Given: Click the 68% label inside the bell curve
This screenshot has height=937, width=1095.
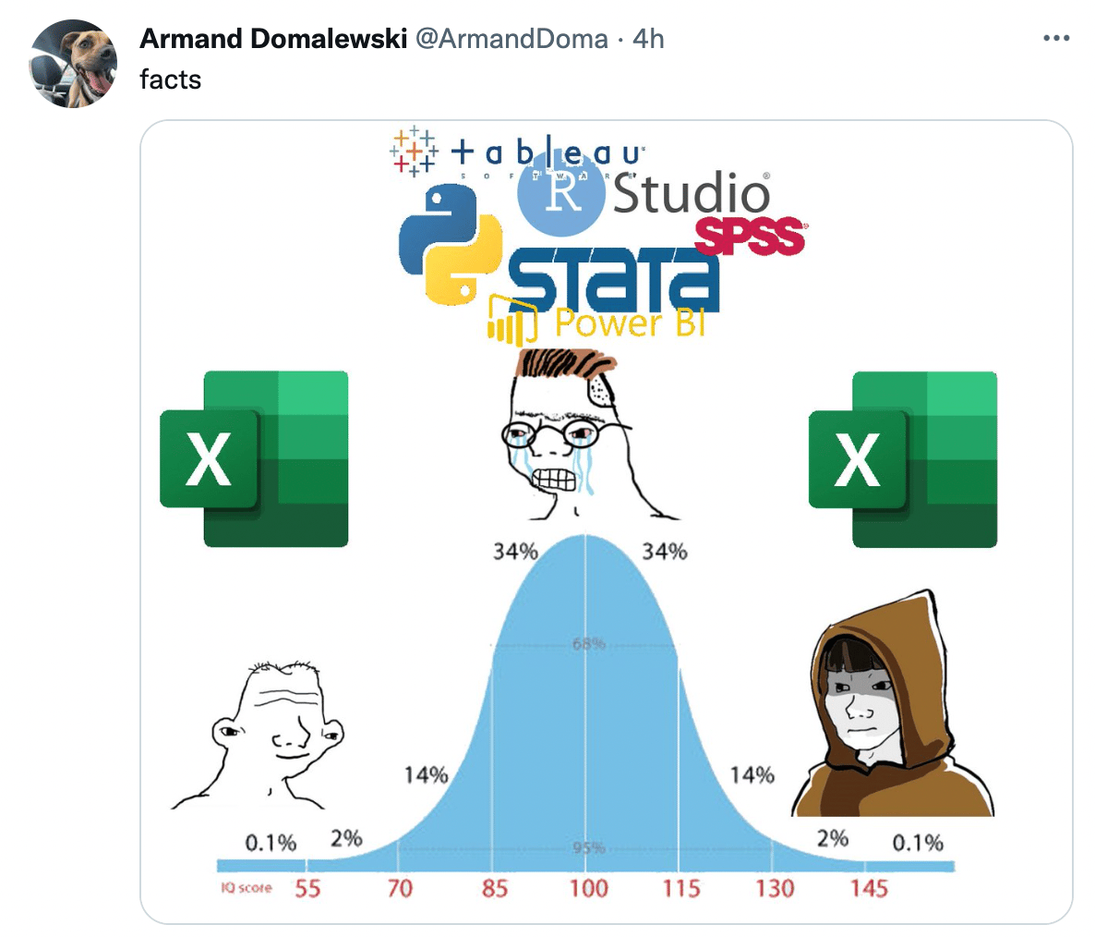Looking at the screenshot, I should pyautogui.click(x=589, y=643).
